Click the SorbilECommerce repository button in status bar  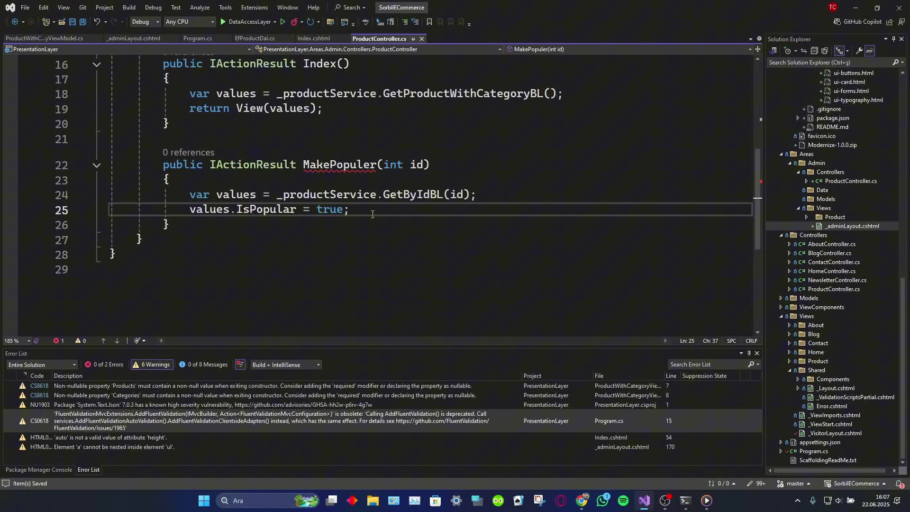(856, 484)
